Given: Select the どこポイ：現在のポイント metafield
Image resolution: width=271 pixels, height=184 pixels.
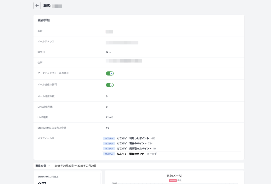Looking at the screenshot, I should tap(132, 143).
